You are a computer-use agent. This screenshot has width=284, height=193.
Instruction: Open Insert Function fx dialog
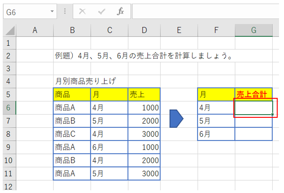pos(120,12)
